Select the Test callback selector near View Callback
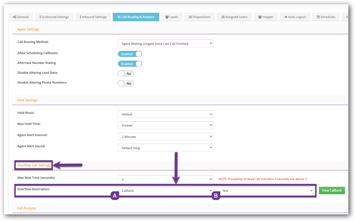This screenshot has width=355, height=221. click(x=266, y=190)
